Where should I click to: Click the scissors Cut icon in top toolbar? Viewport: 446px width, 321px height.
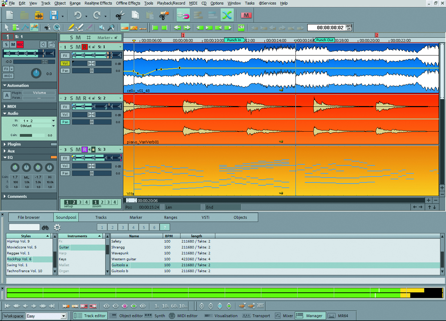point(120,15)
